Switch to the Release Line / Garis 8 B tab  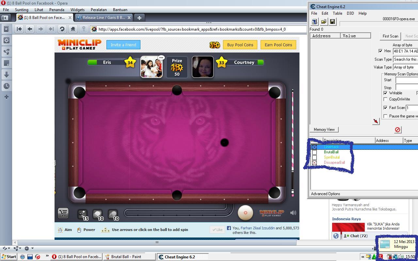[x=104, y=18]
